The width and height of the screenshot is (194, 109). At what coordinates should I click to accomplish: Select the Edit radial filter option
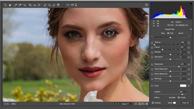click(170, 33)
